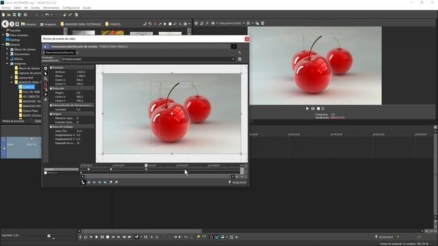This screenshot has width=438, height=246.
Task: Click the Show Properties icon in pan/crop
Action: pos(46,68)
